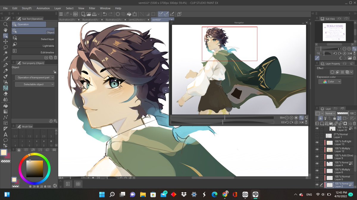This screenshot has width=357, height=200.
Task: Show Layer 1 visibility box
Action: [317, 135]
